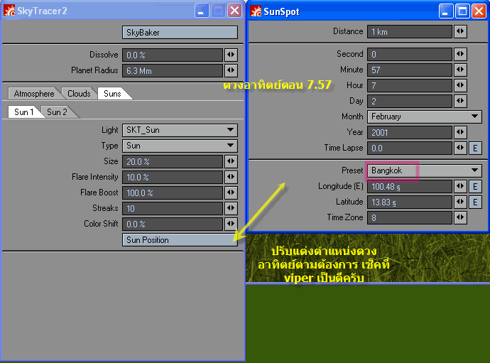
Task: Click the Size value field 20.0 %
Action: 173,162
